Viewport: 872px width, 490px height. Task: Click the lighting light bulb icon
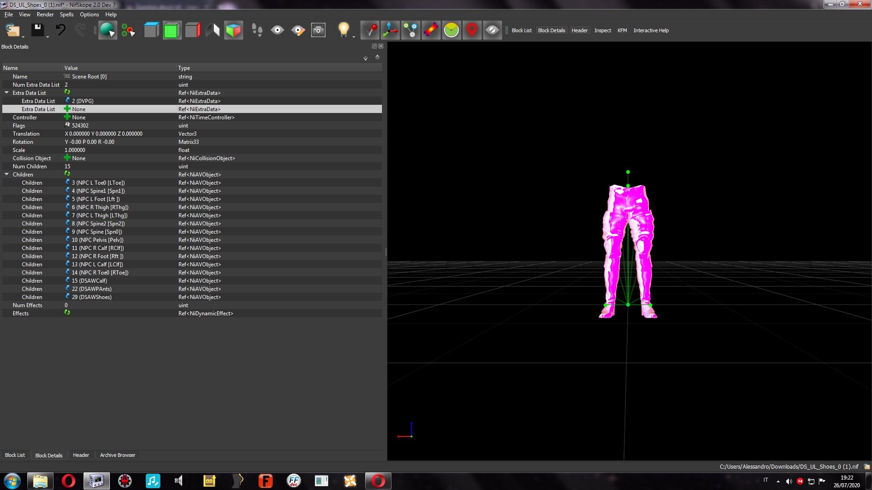pyautogui.click(x=344, y=30)
